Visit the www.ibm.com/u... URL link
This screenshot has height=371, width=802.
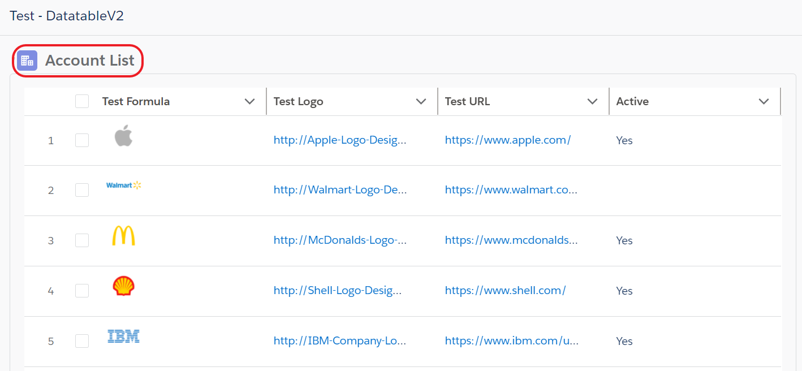(x=512, y=341)
